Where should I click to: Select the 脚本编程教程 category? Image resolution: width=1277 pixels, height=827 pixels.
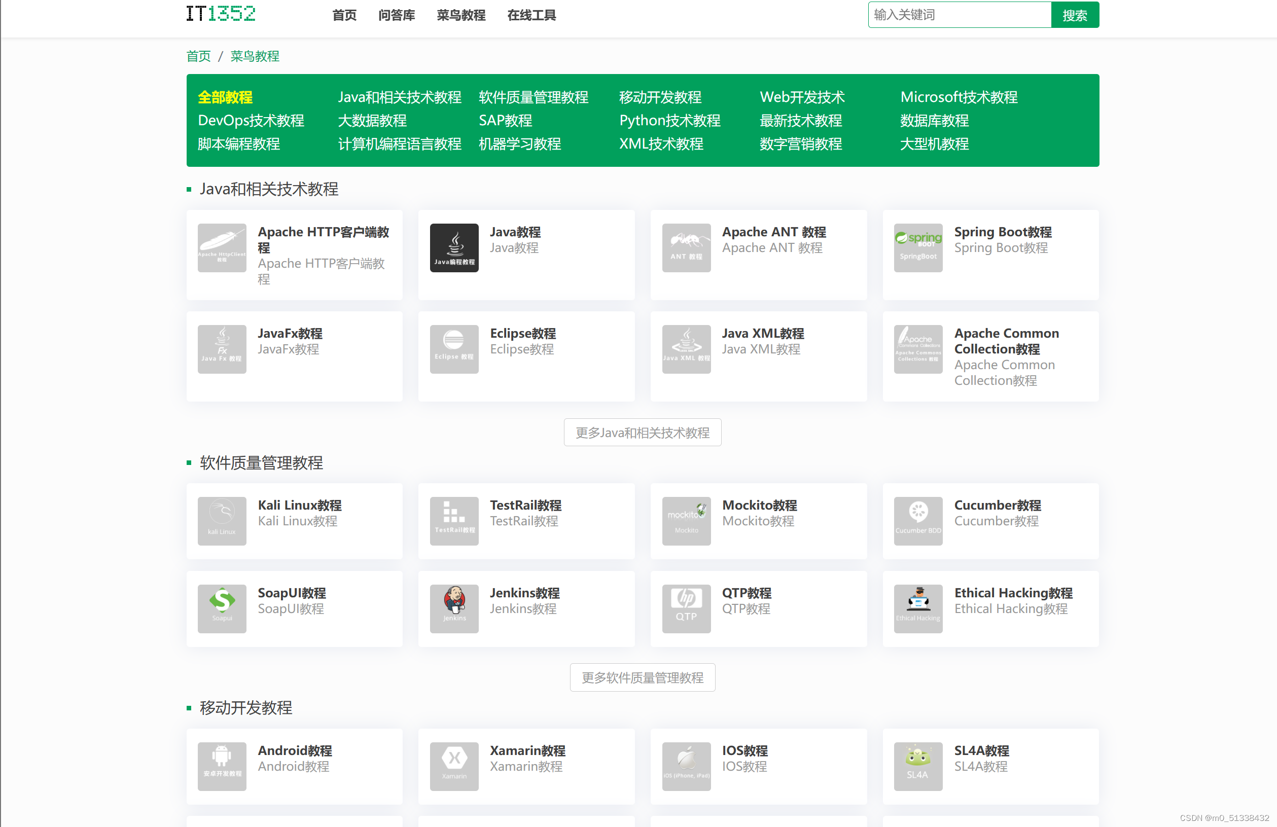tap(239, 145)
